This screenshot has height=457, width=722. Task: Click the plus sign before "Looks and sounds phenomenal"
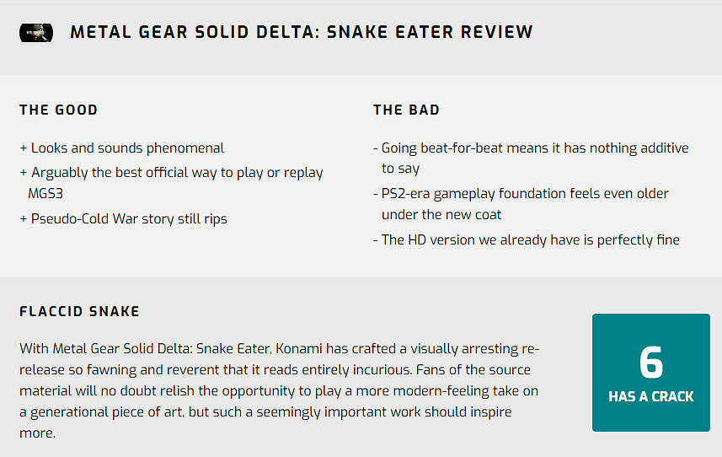tap(24, 148)
